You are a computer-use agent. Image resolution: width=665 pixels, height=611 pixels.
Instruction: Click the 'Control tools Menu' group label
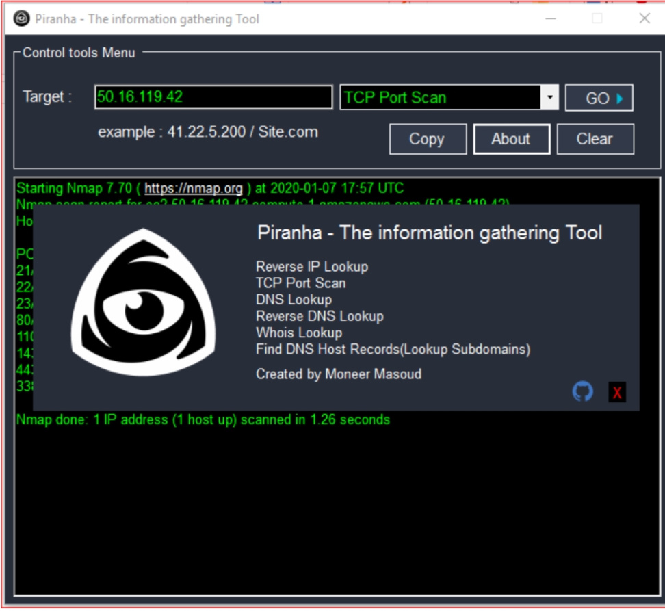click(x=79, y=53)
